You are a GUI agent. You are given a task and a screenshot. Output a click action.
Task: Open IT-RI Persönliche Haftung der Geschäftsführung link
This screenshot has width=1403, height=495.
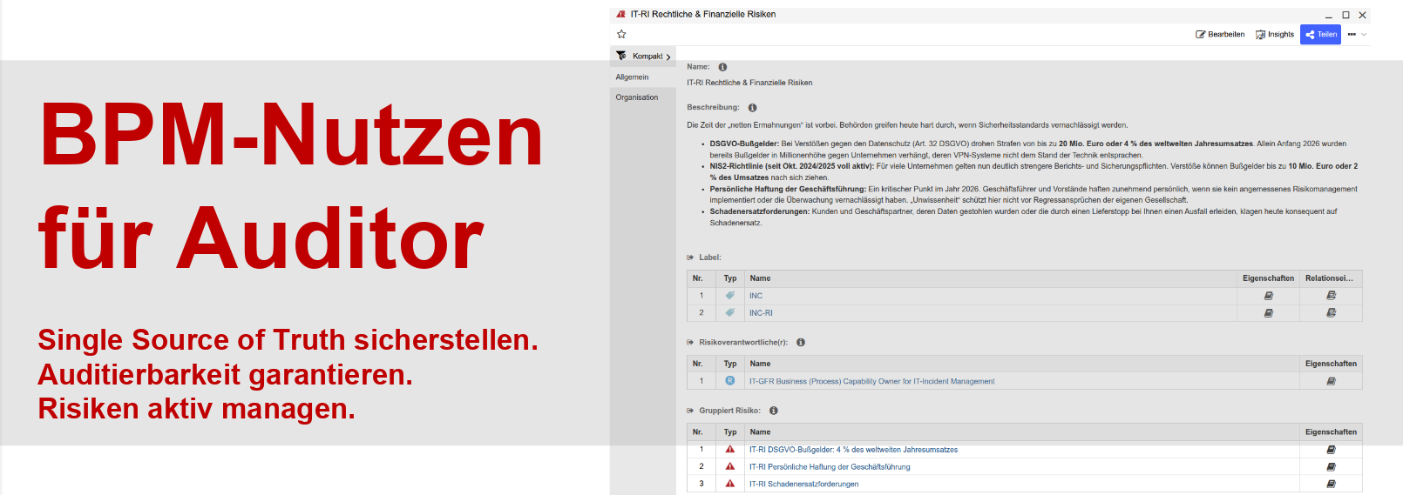[x=830, y=467]
